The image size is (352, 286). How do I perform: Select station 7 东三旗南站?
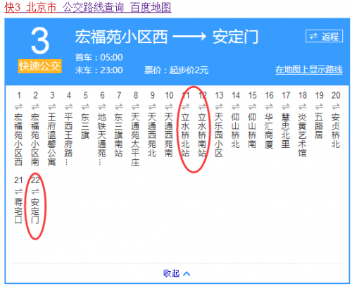[119, 135]
